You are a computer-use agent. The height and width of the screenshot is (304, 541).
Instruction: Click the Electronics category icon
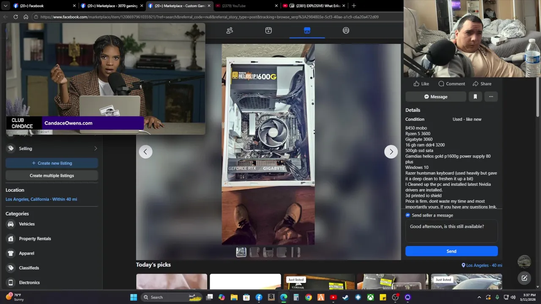(11, 282)
